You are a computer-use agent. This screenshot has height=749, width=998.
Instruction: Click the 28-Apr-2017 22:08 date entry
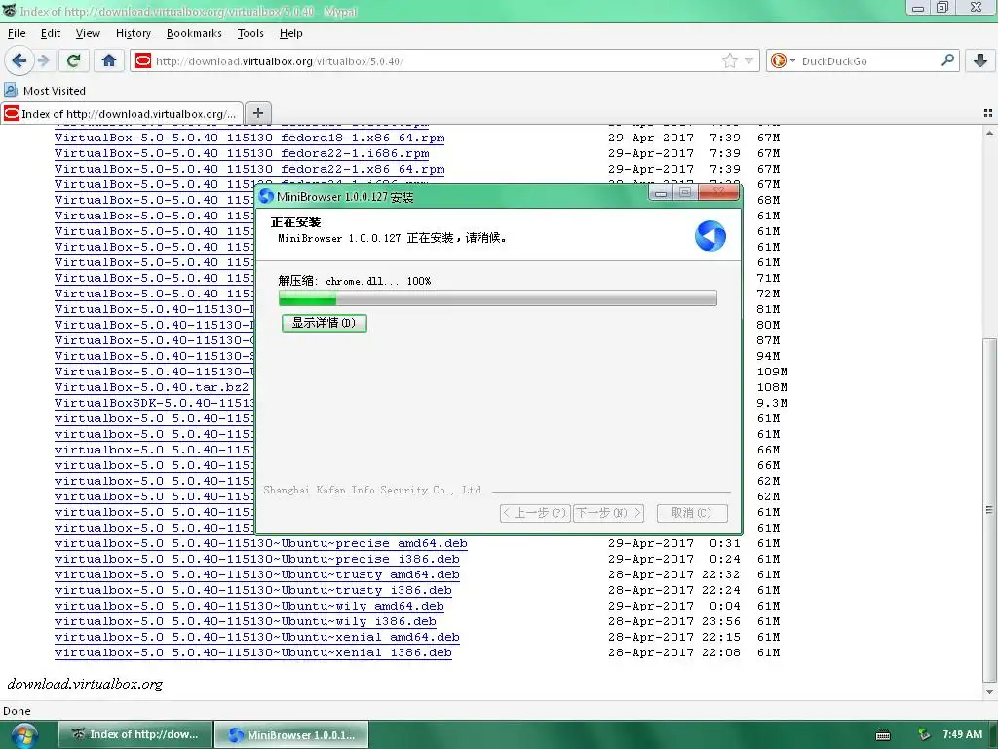[674, 652]
